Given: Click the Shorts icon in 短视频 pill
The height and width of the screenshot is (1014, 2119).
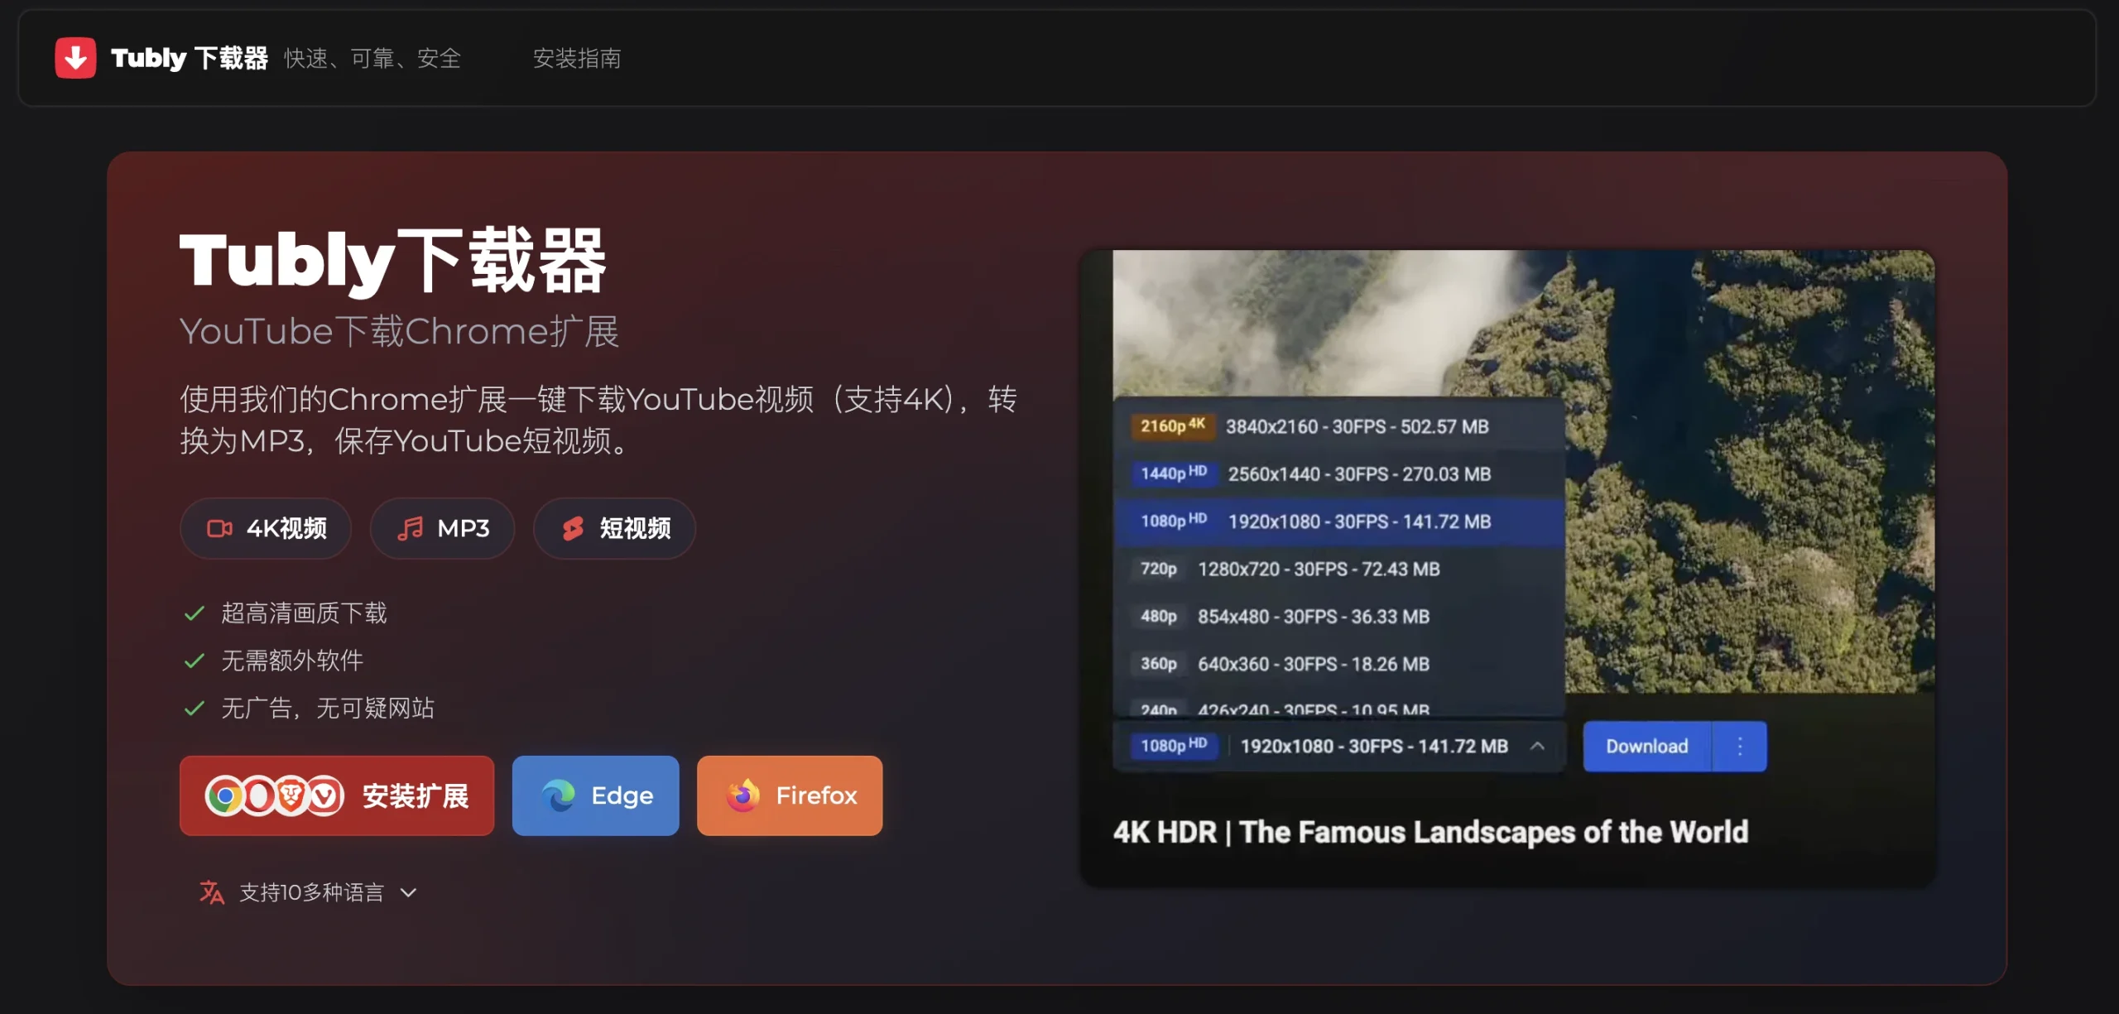Looking at the screenshot, I should [573, 528].
